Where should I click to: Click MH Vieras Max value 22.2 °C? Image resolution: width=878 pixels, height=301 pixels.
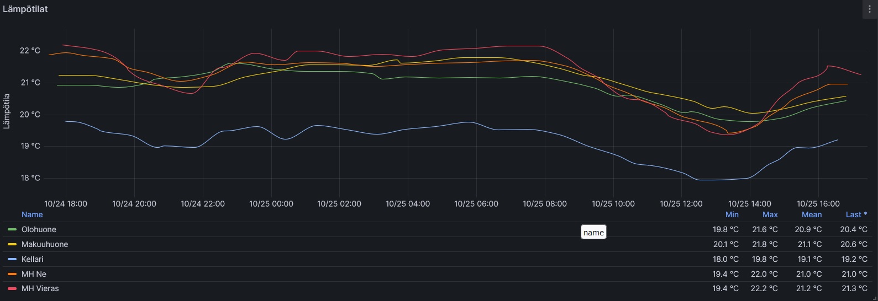click(765, 288)
